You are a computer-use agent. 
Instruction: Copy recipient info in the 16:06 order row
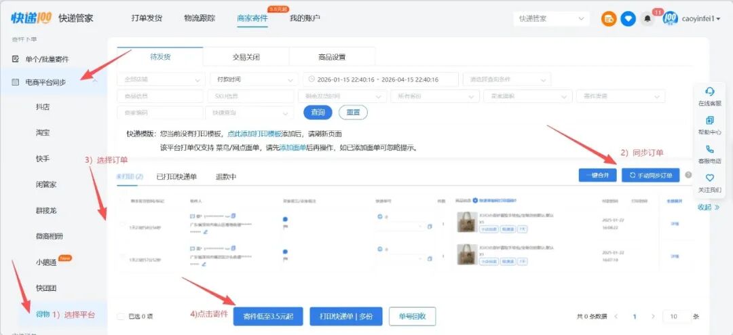tap(233, 216)
